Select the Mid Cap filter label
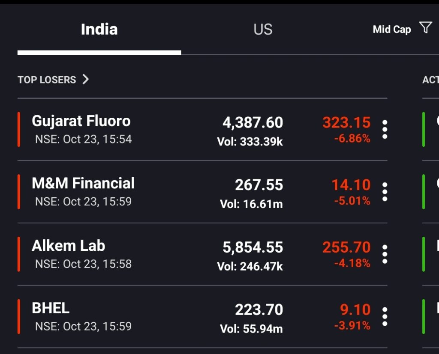 [392, 30]
